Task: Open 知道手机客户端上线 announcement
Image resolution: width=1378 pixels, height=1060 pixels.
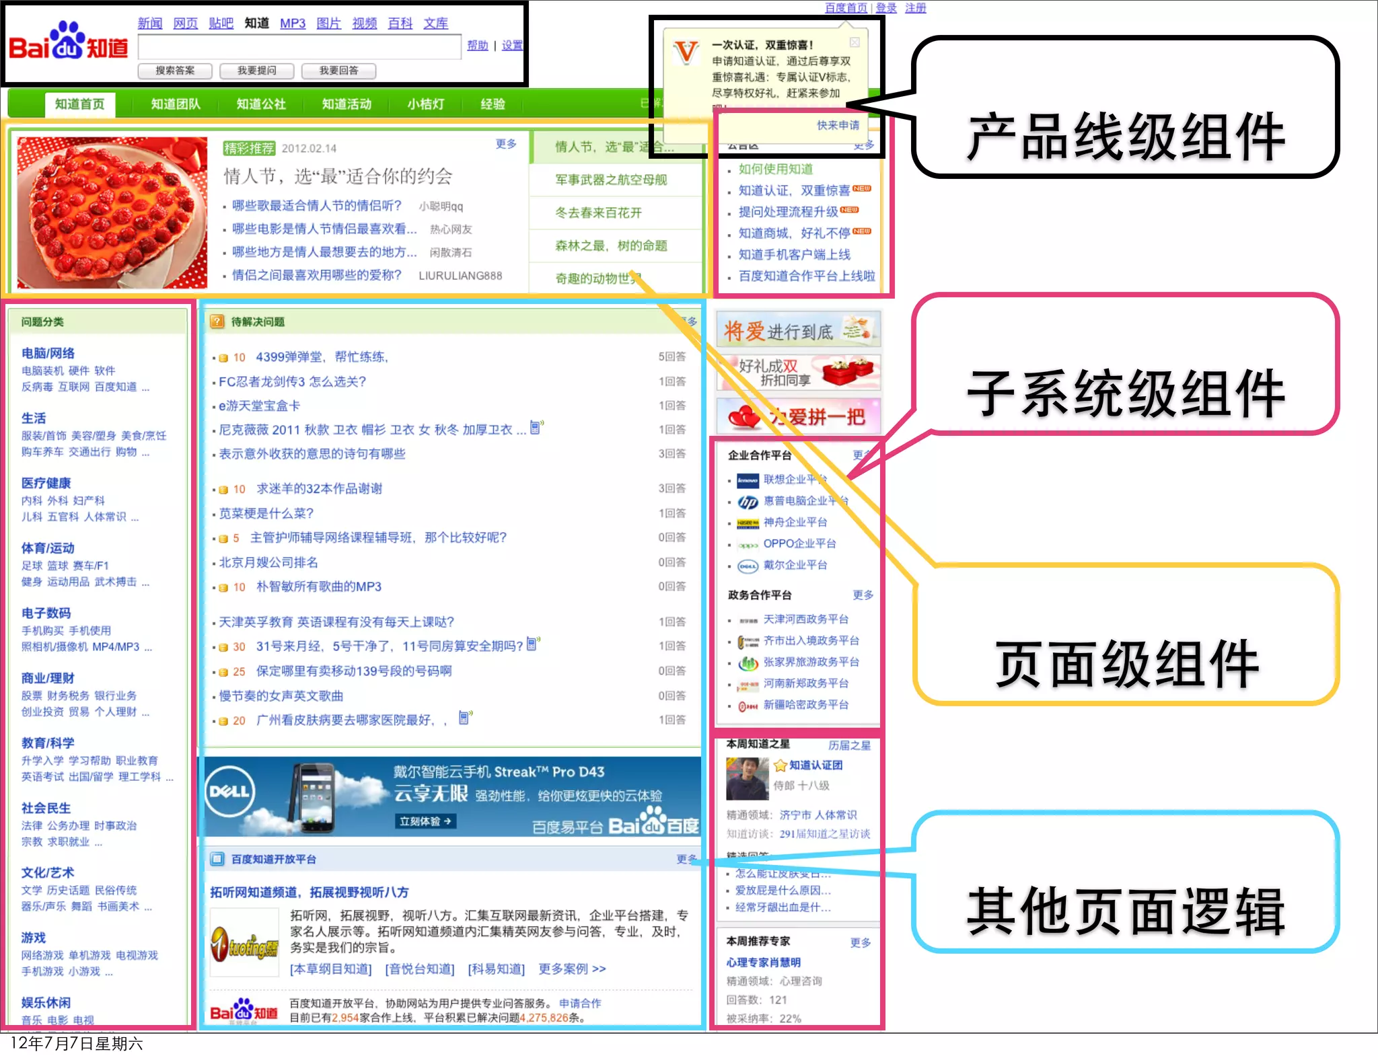Action: (795, 254)
